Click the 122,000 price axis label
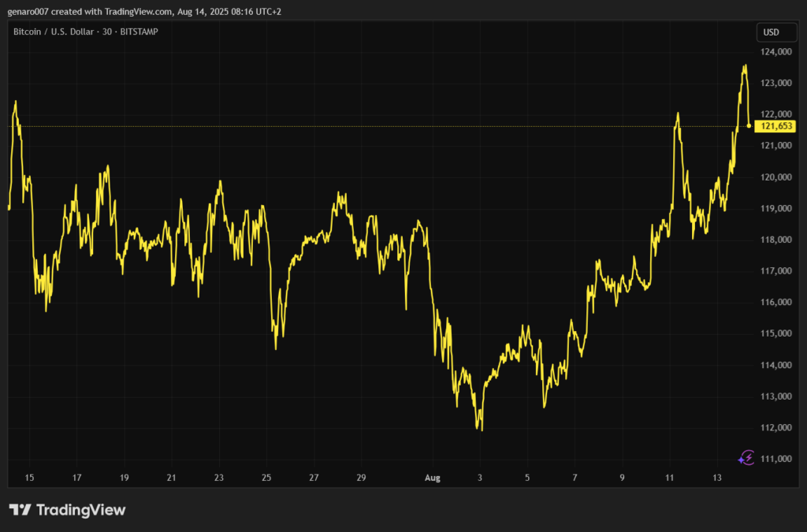807x532 pixels. point(776,114)
